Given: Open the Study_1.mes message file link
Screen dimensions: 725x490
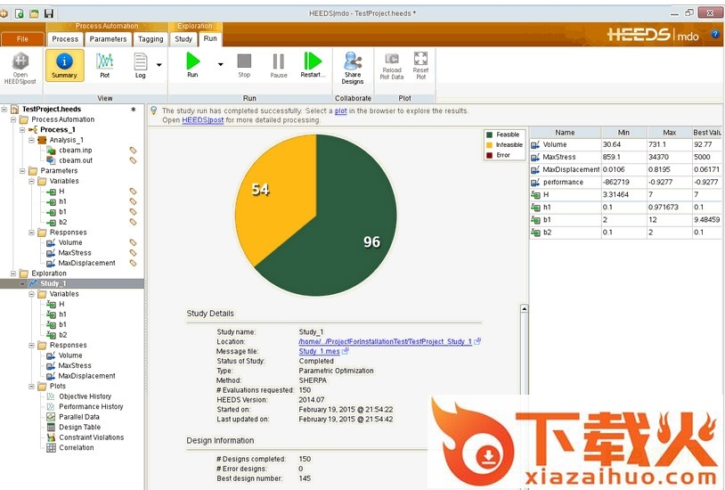Looking at the screenshot, I should tap(319, 351).
